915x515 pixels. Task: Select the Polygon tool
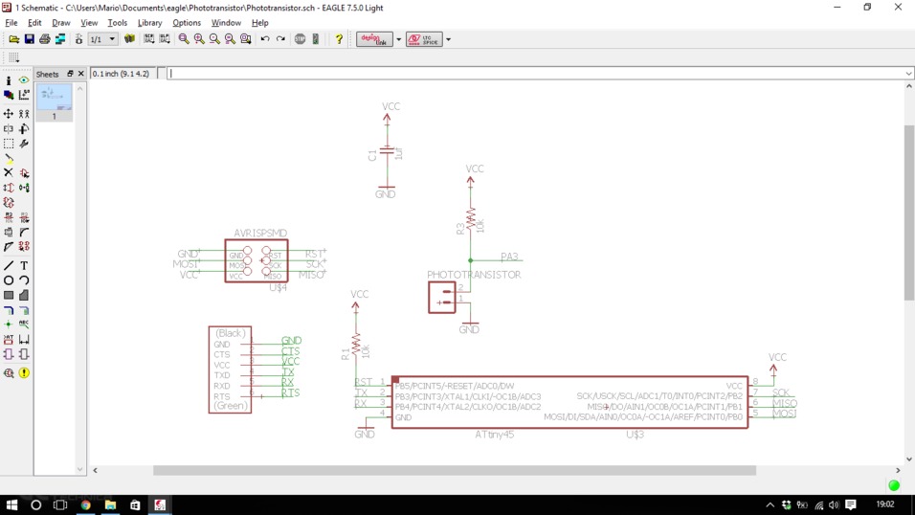24,296
